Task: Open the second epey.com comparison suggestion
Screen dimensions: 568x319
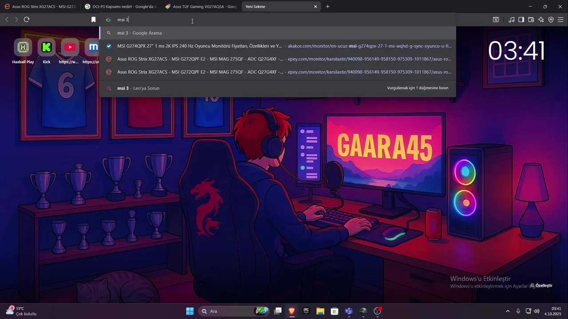Action: (278, 72)
